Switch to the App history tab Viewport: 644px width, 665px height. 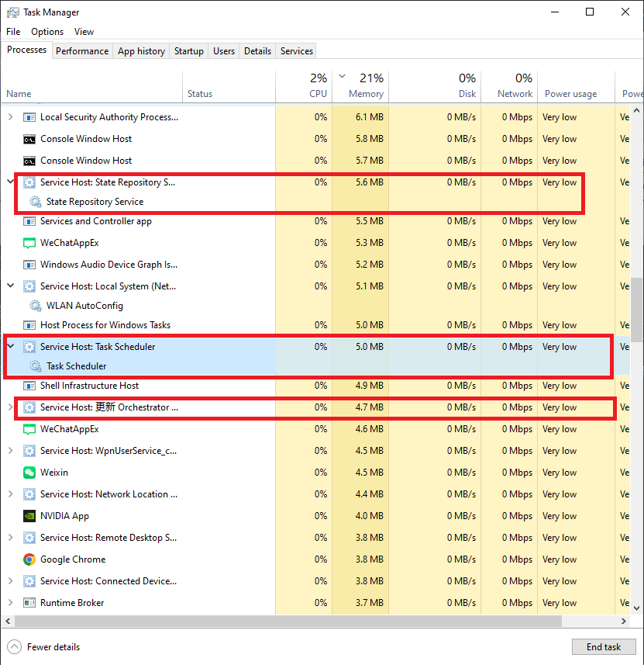pos(140,50)
